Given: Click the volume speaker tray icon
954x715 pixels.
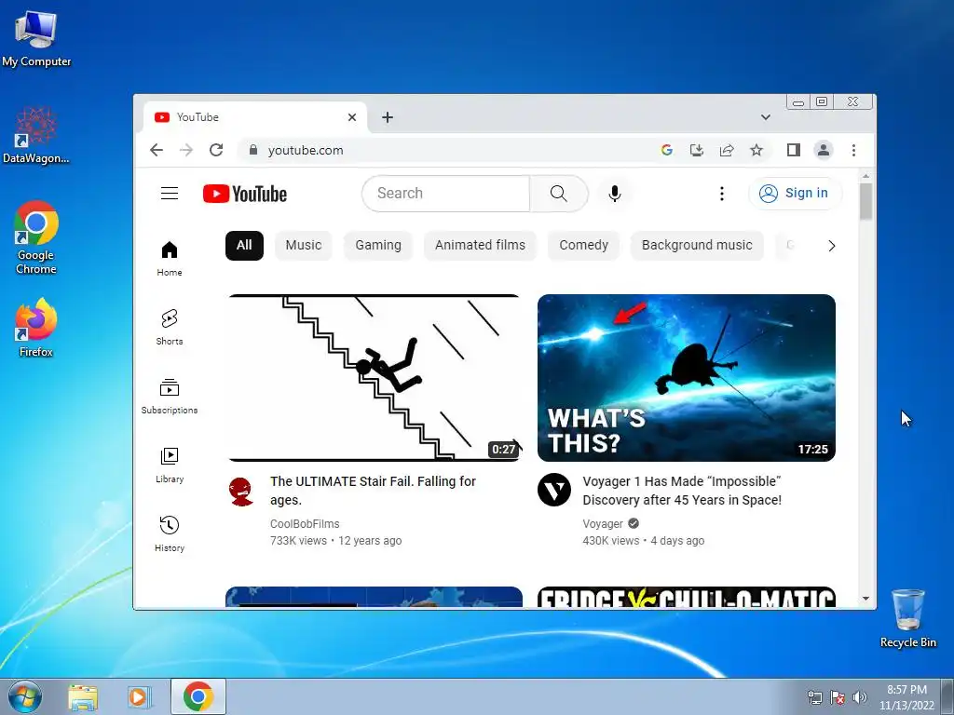Looking at the screenshot, I should pos(860,697).
